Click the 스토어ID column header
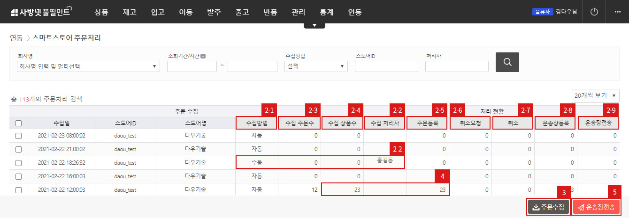Image resolution: width=629 pixels, height=218 pixels. [125, 124]
